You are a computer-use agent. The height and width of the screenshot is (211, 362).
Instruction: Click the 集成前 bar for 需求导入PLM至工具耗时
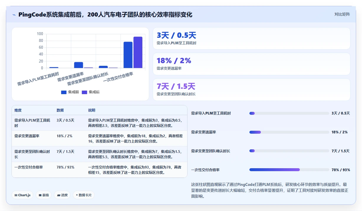click(x=54, y=68)
